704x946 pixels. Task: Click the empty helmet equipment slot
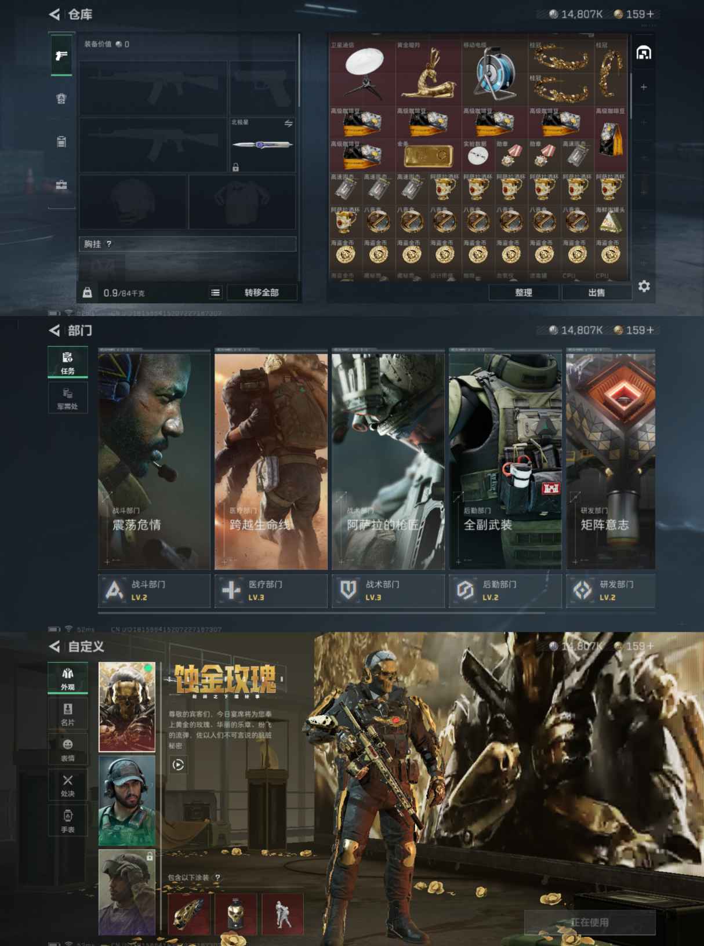coord(133,202)
